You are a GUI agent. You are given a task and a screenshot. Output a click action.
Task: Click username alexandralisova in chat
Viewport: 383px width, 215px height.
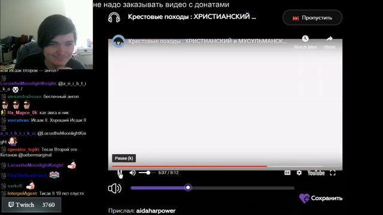[x=25, y=97]
